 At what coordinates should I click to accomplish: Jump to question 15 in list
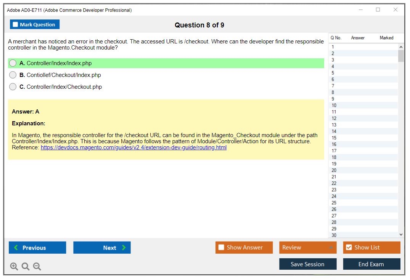point(334,138)
